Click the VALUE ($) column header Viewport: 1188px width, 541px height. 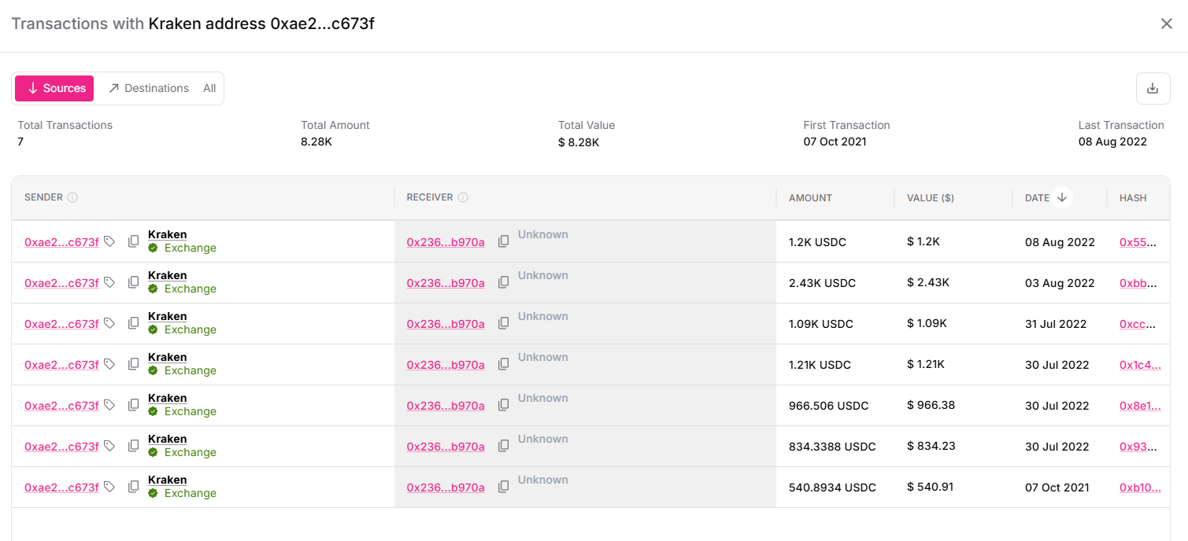coord(930,197)
